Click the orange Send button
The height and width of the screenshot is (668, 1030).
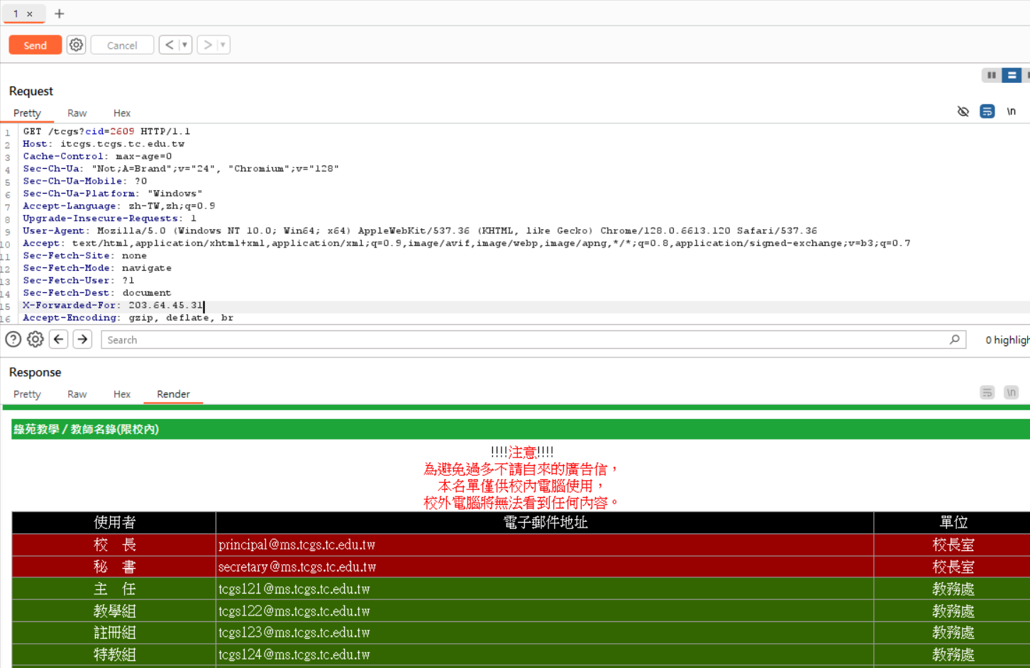[35, 45]
